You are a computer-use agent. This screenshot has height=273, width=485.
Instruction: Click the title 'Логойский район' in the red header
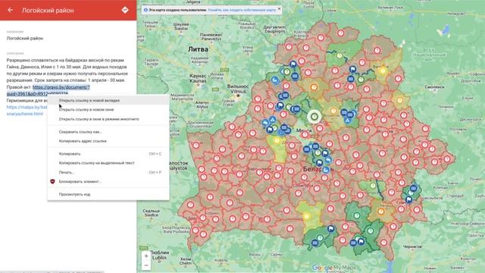tap(48, 10)
